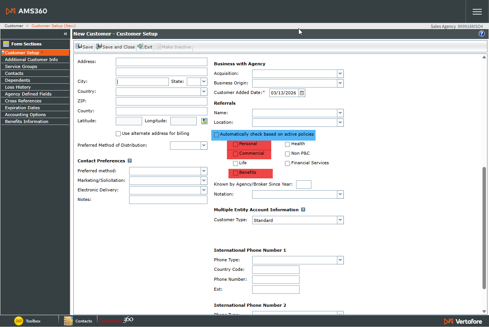Enable Automatically check based on active policies

click(x=217, y=134)
